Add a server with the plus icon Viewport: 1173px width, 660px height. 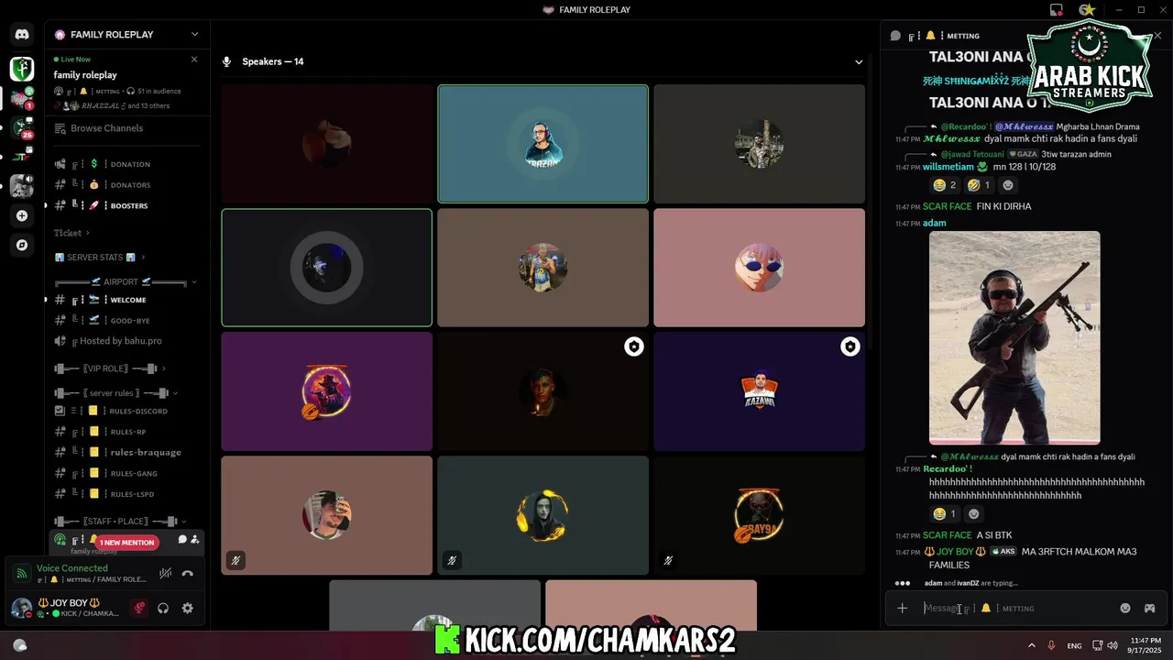[22, 216]
